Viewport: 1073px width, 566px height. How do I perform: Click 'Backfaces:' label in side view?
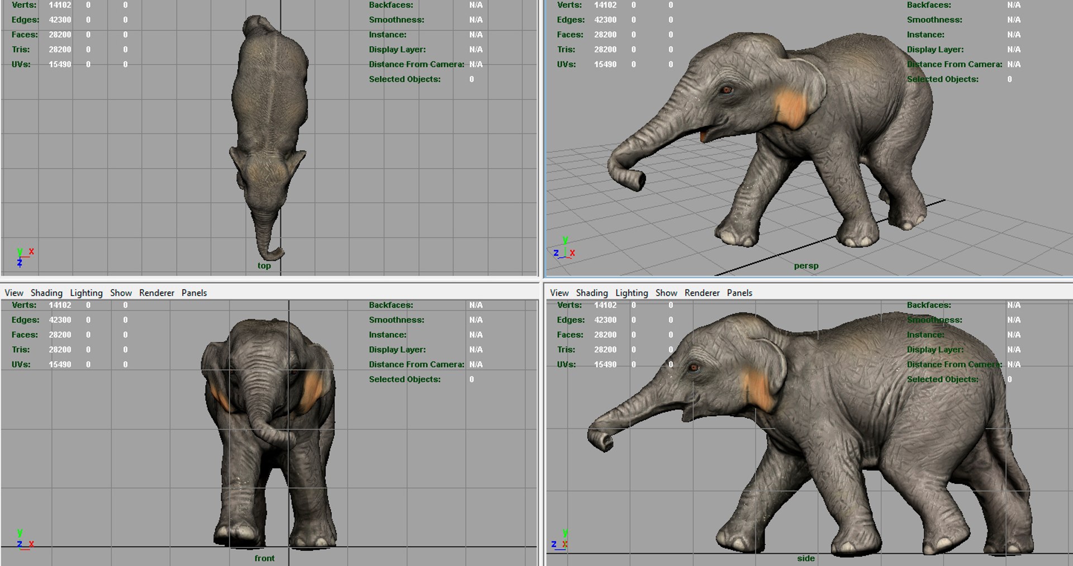click(x=929, y=305)
